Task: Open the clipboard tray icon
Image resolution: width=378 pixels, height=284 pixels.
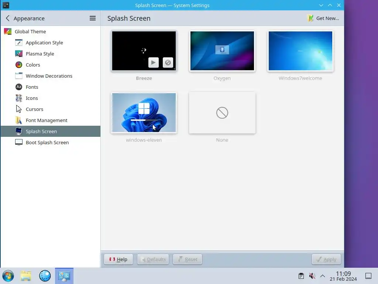Action: (x=301, y=276)
